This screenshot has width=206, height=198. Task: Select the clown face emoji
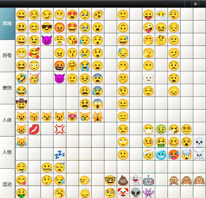tap(123, 193)
